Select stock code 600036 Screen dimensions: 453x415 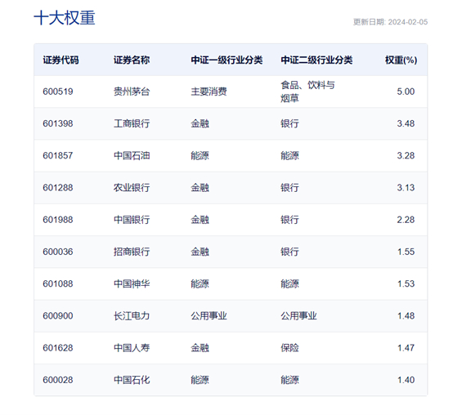pos(58,252)
